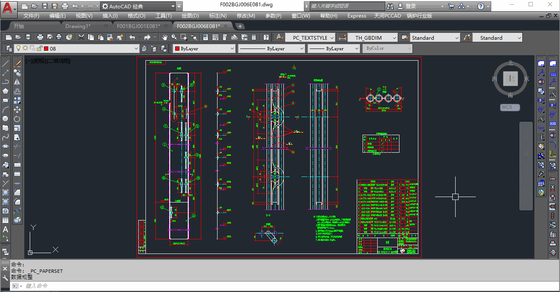
Task: Click the red layer 08 color swatch
Action: pos(46,49)
